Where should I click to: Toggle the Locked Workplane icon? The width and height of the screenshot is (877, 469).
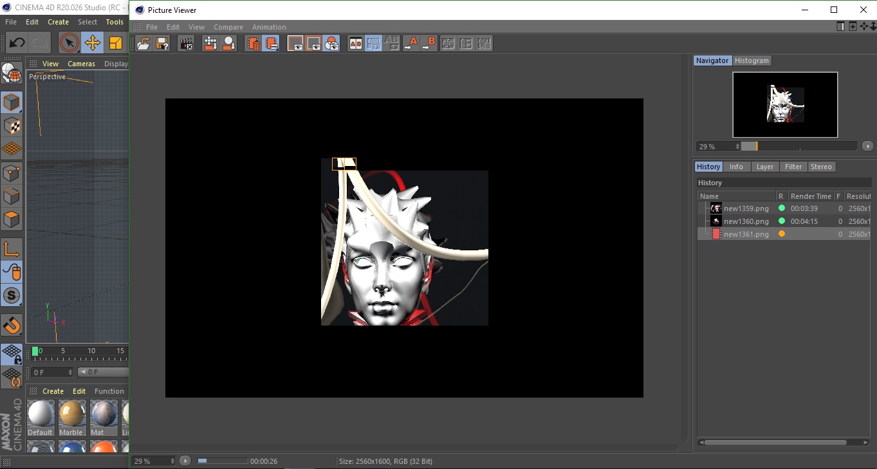pos(12,354)
